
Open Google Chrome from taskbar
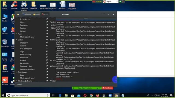coord(91,96)
